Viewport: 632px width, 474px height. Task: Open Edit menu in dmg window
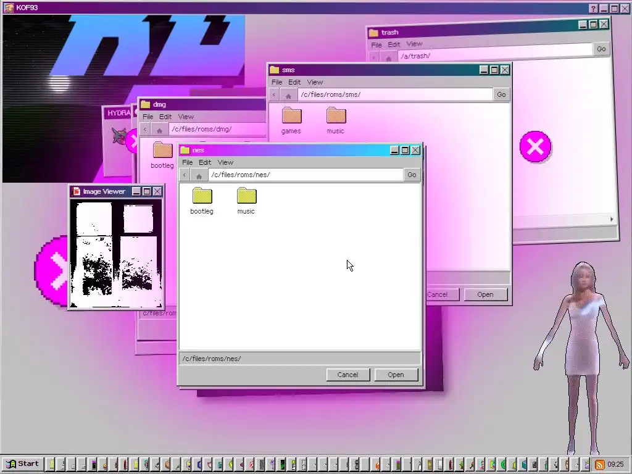(165, 117)
